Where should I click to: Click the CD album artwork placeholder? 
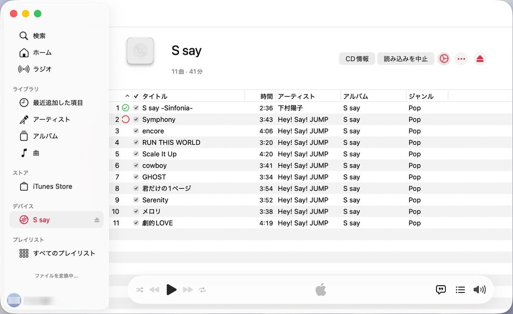tap(140, 51)
